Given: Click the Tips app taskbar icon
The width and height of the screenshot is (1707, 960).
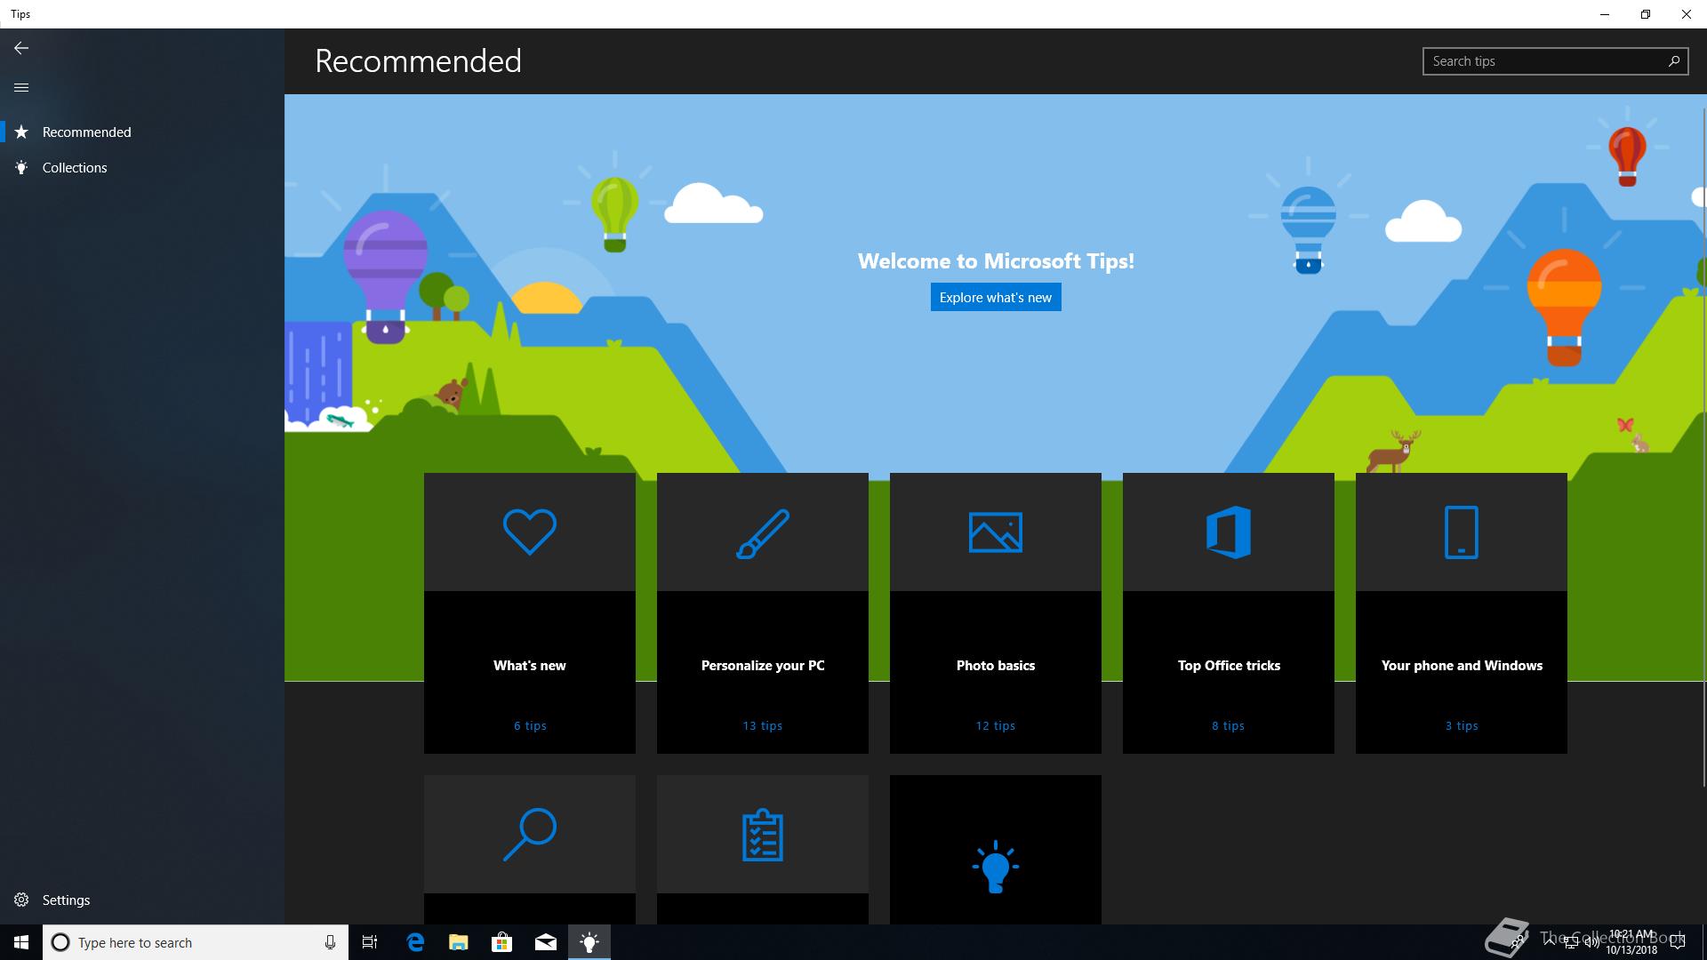Looking at the screenshot, I should [x=589, y=942].
